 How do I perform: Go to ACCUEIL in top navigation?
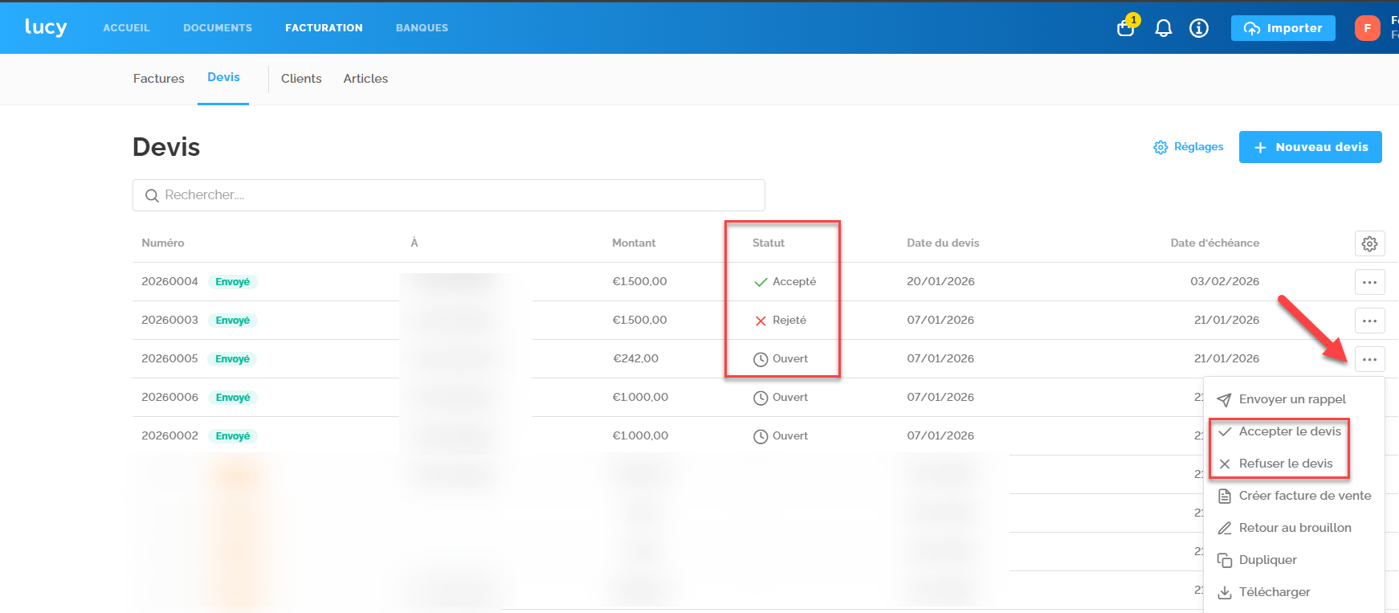[126, 28]
